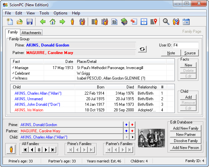Click the family group toolbar icon
Image resolution: width=209 pixels, height=167 pixels.
82,22
